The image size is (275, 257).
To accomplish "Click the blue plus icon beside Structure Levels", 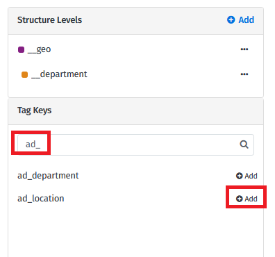I will [231, 20].
